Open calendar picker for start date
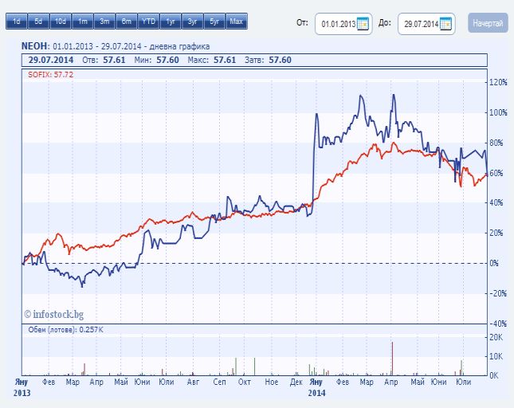The width and height of the screenshot is (514, 408). click(x=363, y=24)
